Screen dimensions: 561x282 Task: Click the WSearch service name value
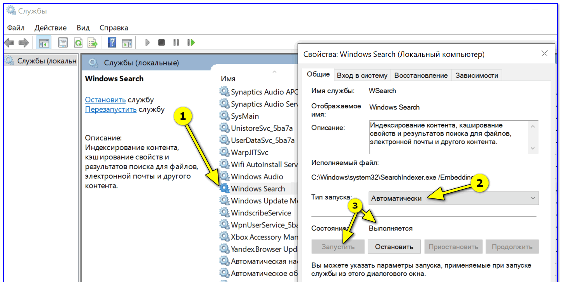[382, 91]
